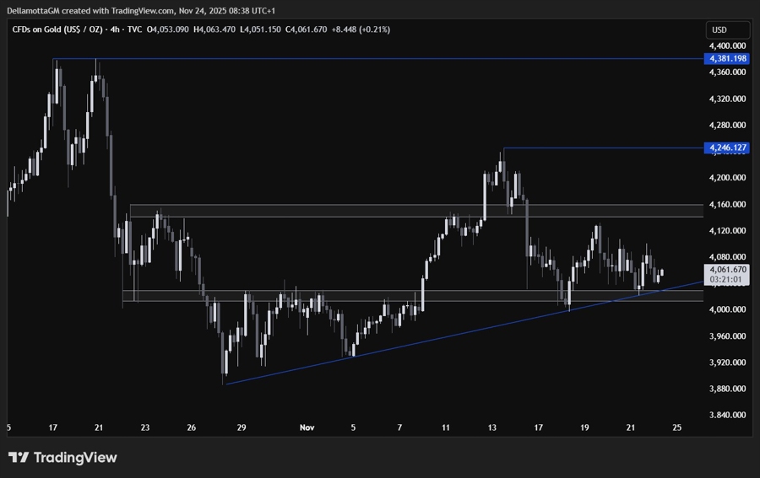Click the TradingView logo icon
This screenshot has height=478, width=760.
[19, 458]
